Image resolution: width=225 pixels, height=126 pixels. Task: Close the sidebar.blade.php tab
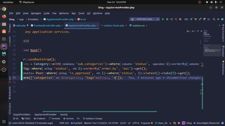coord(126,26)
